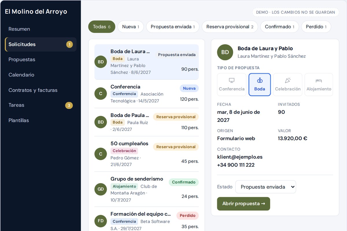The image size is (347, 231).
Task: Click the GD avatar of Grupo de senderismo
Action: click(x=101, y=189)
